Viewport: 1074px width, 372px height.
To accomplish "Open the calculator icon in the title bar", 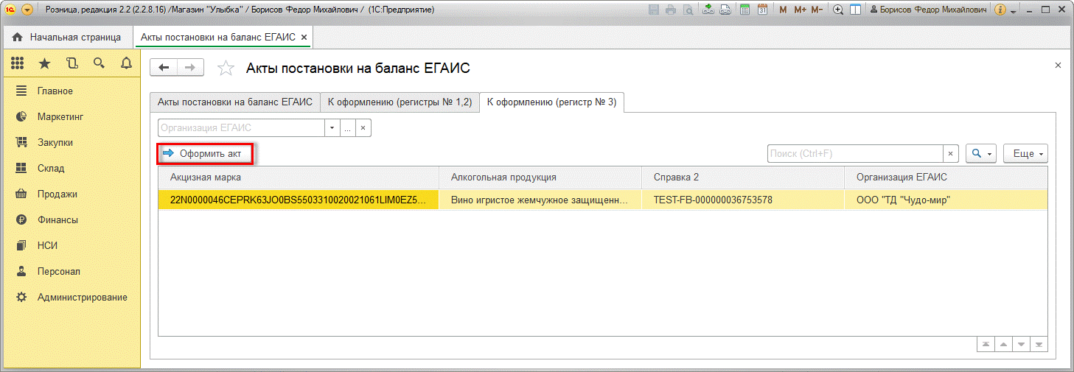I will coord(745,10).
